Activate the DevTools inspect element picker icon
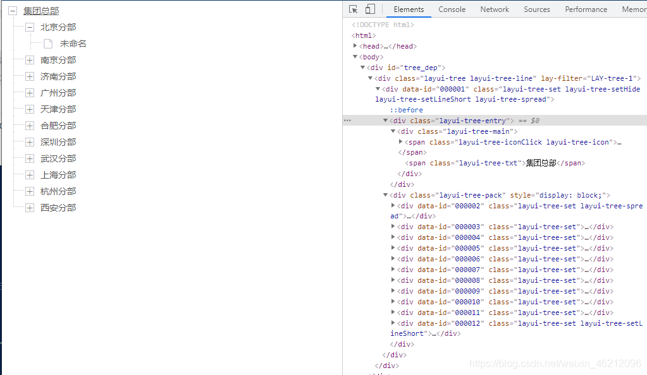 pos(353,9)
